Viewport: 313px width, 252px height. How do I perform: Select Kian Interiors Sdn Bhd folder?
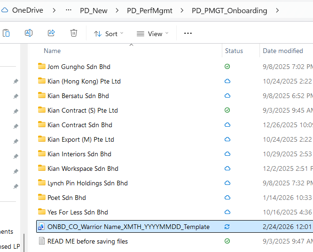tap(79, 154)
